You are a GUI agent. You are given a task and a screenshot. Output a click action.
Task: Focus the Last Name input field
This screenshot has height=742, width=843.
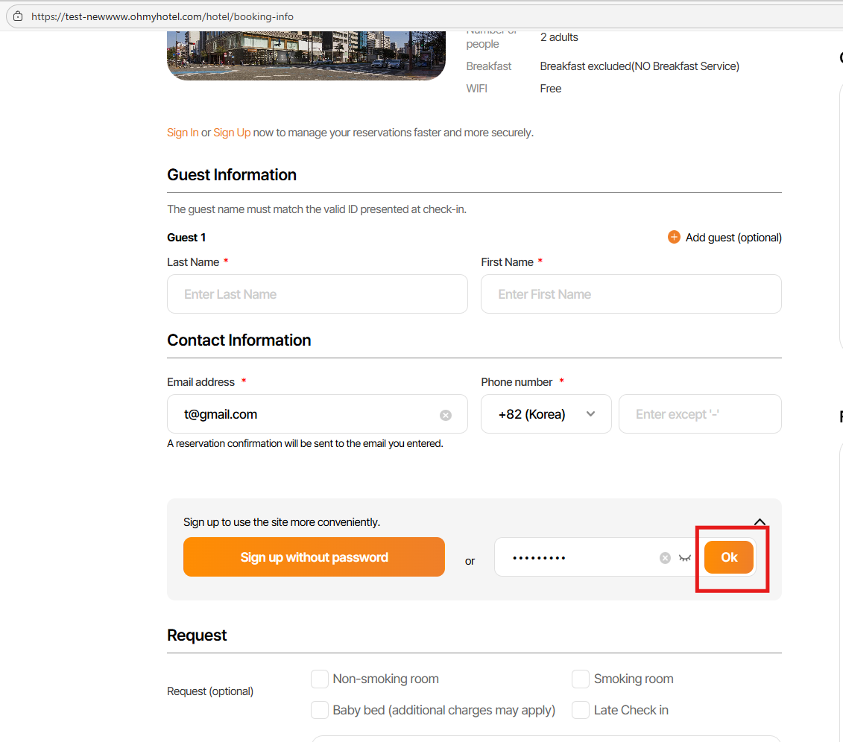pyautogui.click(x=317, y=294)
